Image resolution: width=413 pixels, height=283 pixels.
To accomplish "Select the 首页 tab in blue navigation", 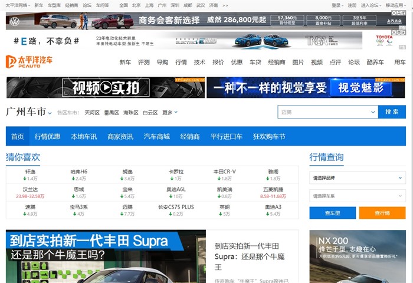I will point(17,136).
